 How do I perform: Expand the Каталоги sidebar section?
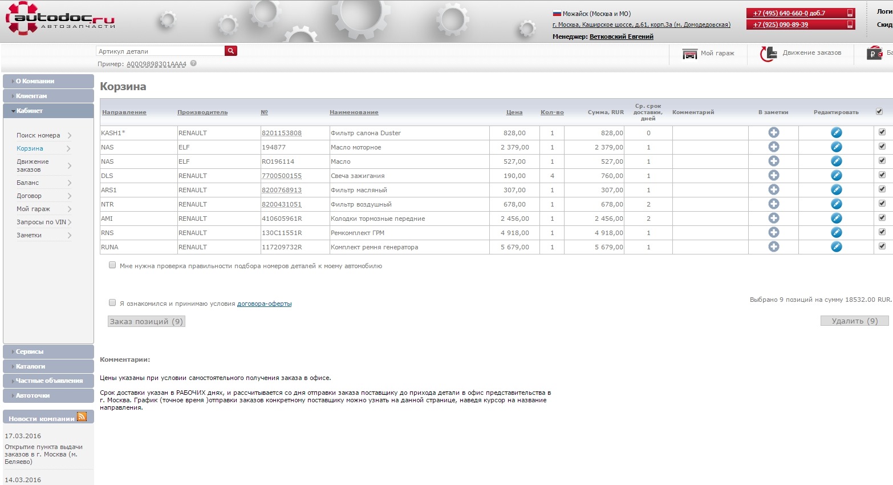[x=48, y=366]
